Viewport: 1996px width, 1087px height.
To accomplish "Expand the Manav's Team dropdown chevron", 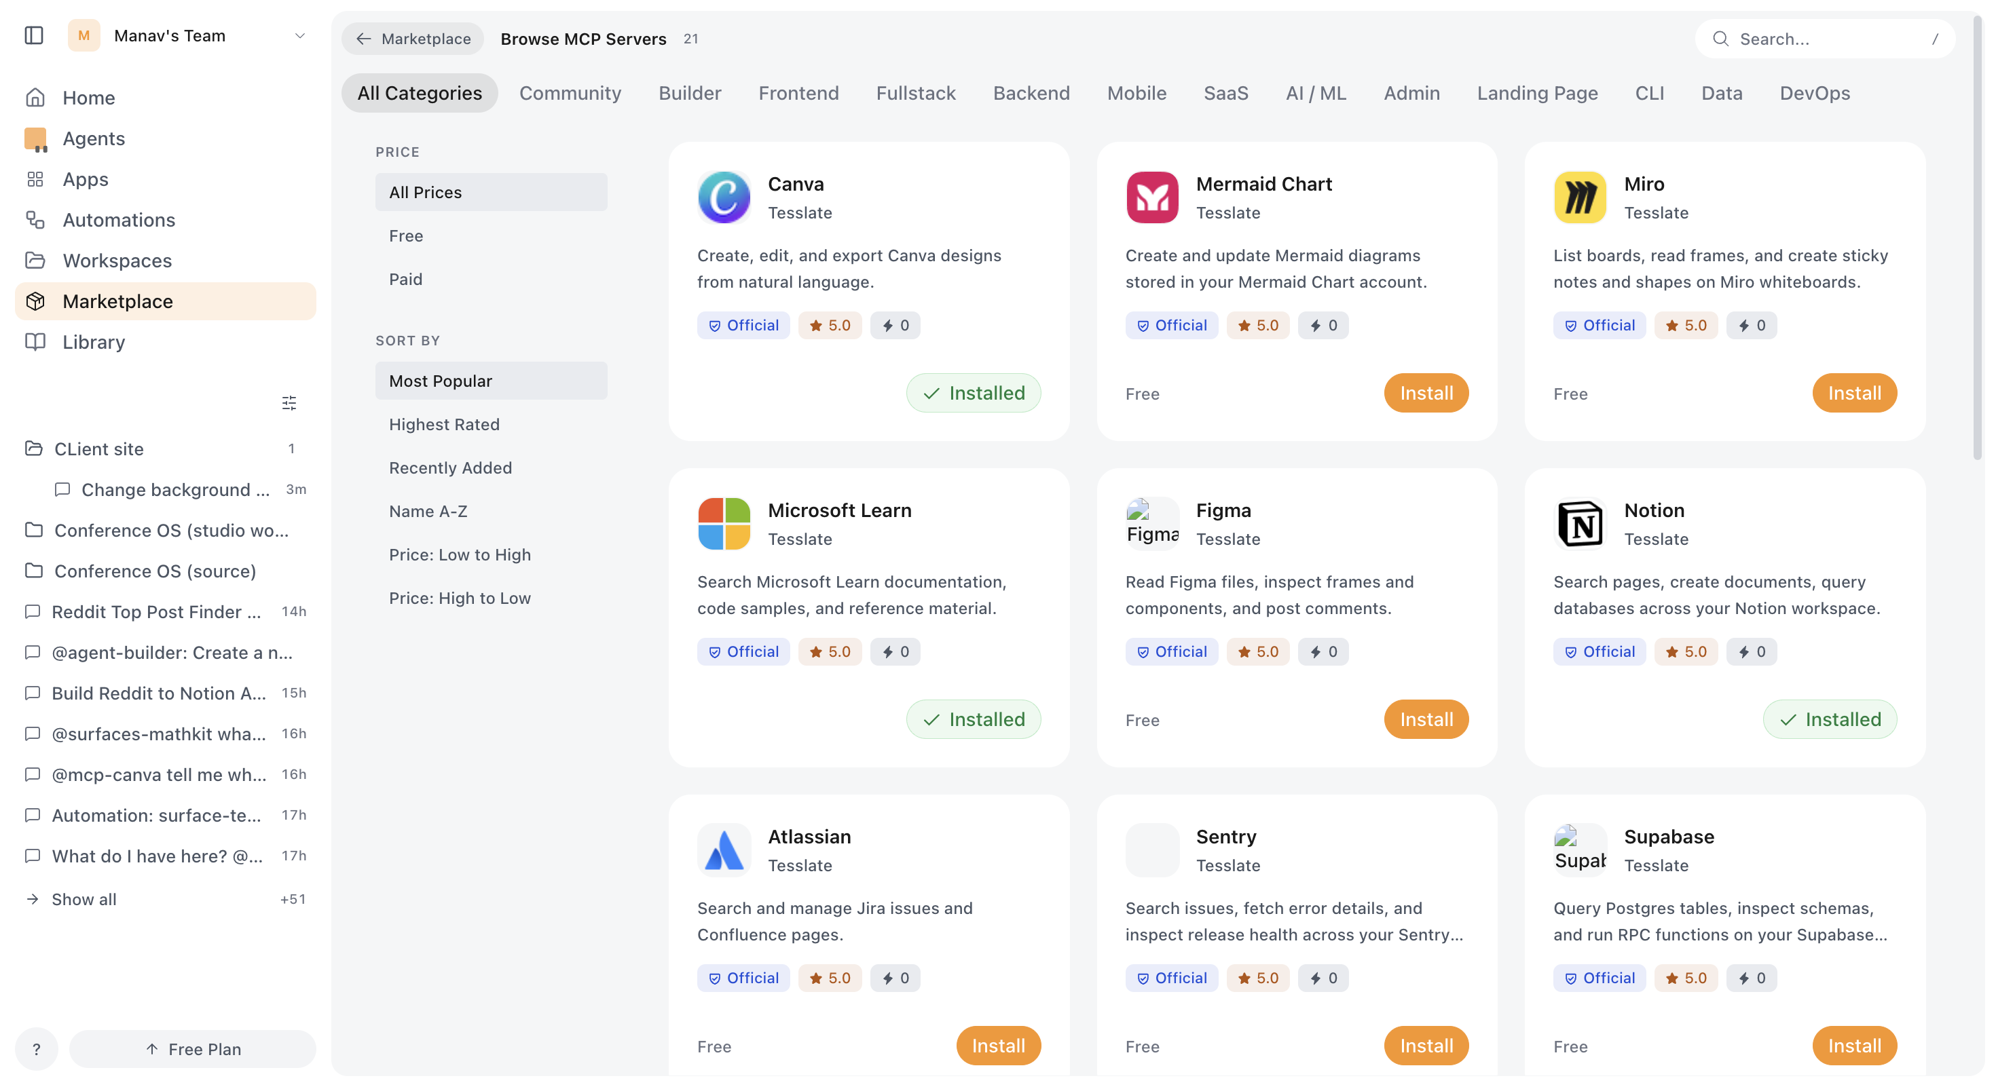I will pos(300,35).
